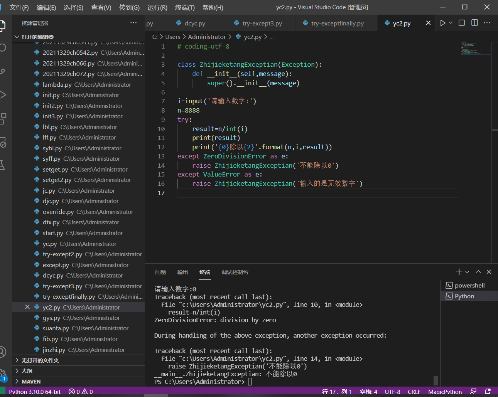Screen dimensions: 498x397
Task: Open the 终端(T) menu
Action: 185,7
